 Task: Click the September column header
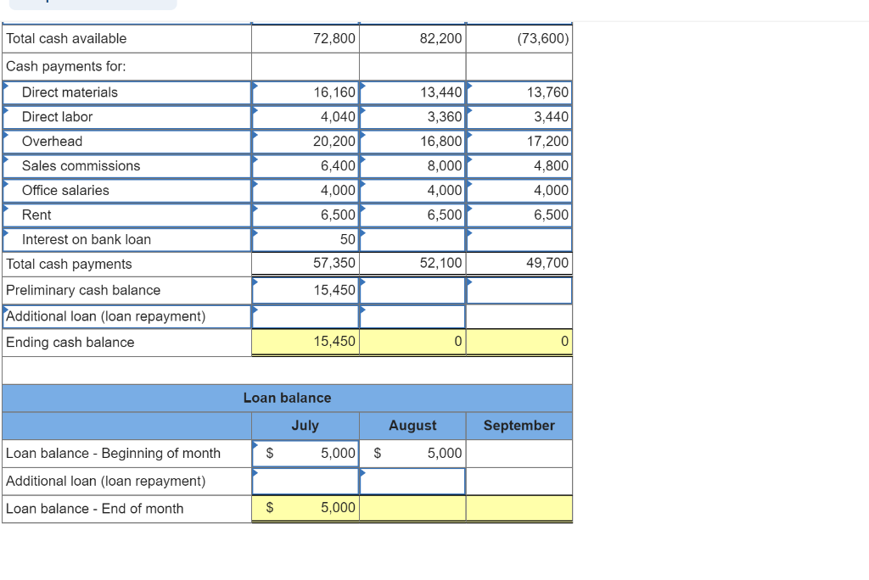point(519,426)
